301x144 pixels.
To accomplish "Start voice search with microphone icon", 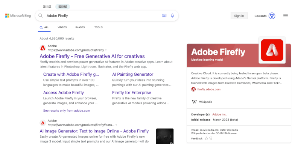I will click(x=172, y=16).
